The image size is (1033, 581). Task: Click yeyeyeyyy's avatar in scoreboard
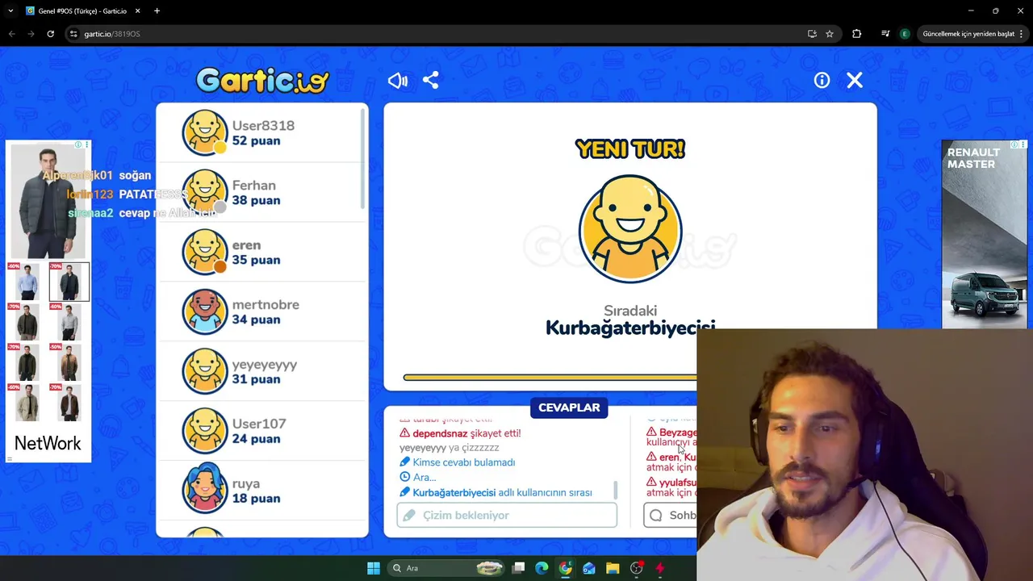(x=205, y=371)
